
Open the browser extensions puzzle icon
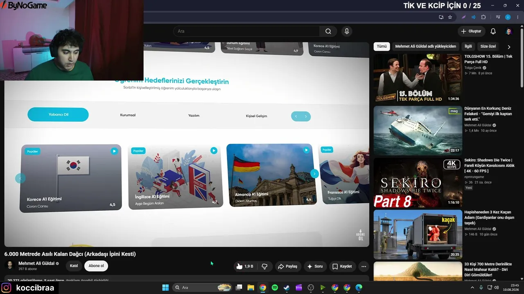[483, 17]
